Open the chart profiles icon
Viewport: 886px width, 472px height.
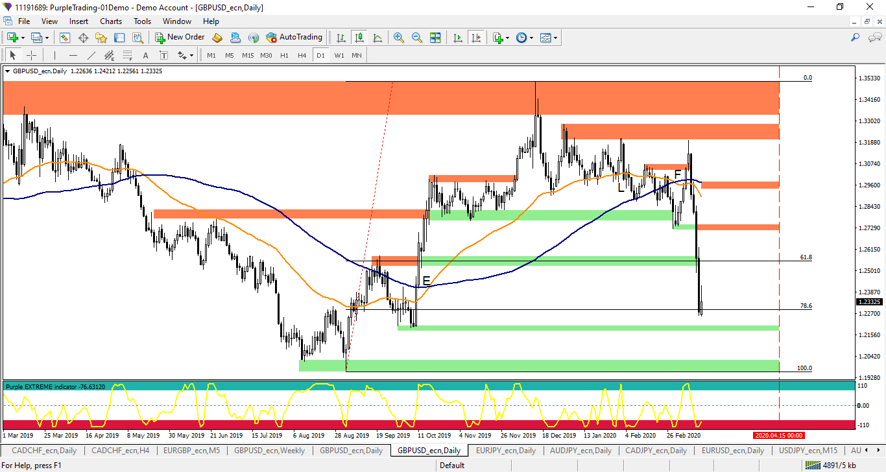click(x=36, y=38)
